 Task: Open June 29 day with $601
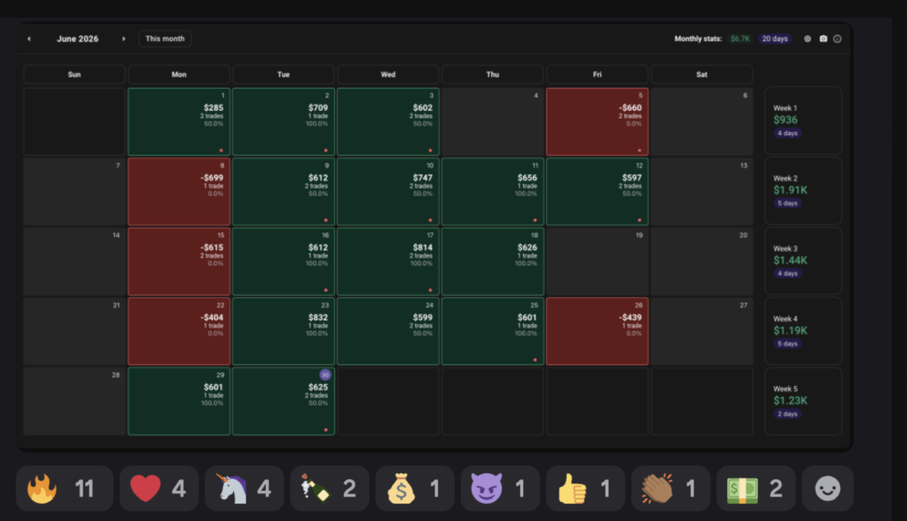[x=179, y=401]
